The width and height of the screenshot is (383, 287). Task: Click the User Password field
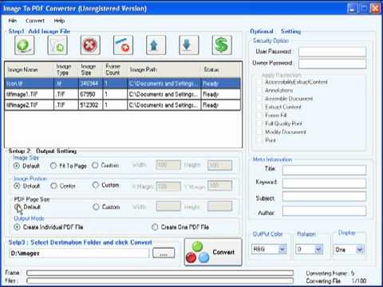(332, 52)
